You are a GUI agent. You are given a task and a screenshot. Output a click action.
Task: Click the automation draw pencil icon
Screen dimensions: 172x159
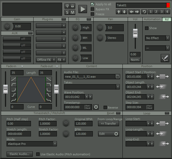coord(165,58)
